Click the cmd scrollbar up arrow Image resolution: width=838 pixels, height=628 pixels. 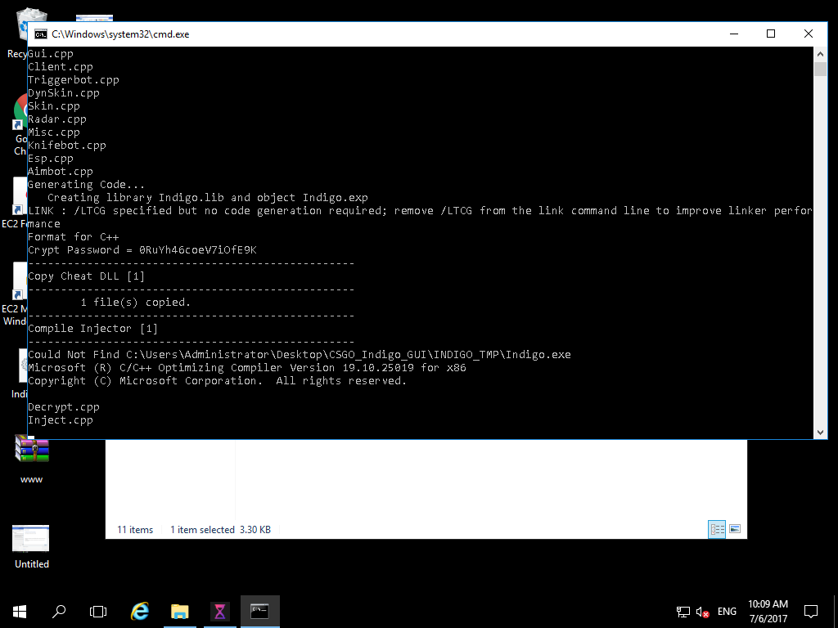coord(820,54)
